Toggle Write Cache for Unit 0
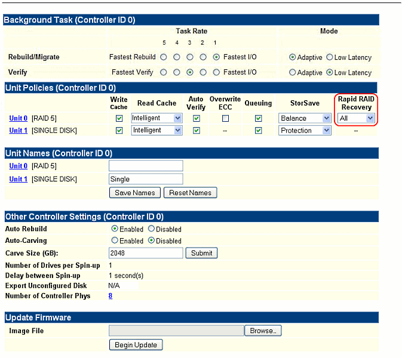Viewport: 402px width, 358px height. pos(119,118)
